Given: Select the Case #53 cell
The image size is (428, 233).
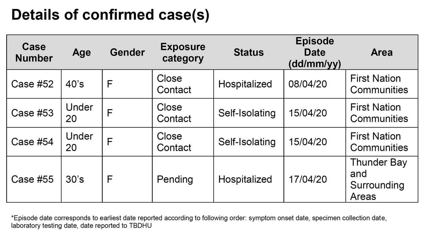Looking at the screenshot, I should click(x=32, y=113).
